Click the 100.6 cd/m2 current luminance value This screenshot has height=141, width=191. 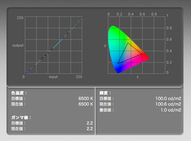click(x=168, y=104)
